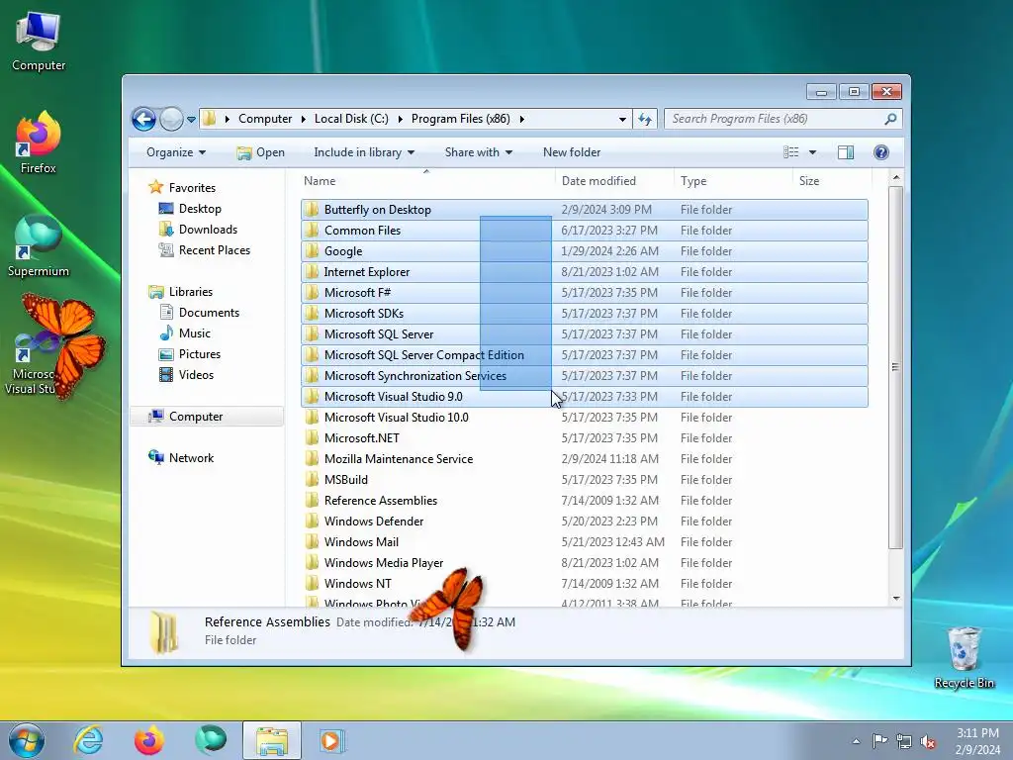
Task: Show hidden icons in system tray
Action: [856, 741]
